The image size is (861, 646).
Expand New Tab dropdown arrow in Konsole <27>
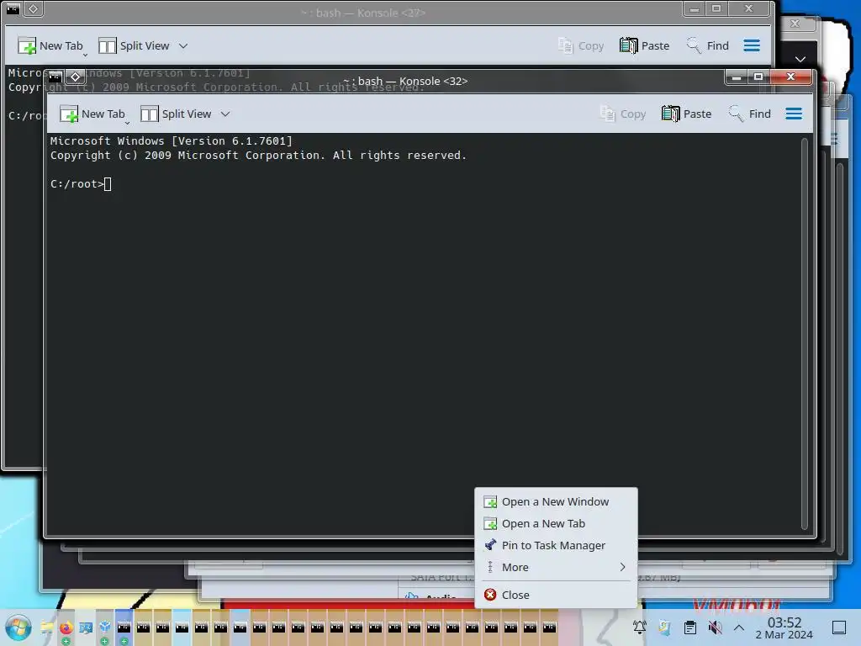[85, 55]
